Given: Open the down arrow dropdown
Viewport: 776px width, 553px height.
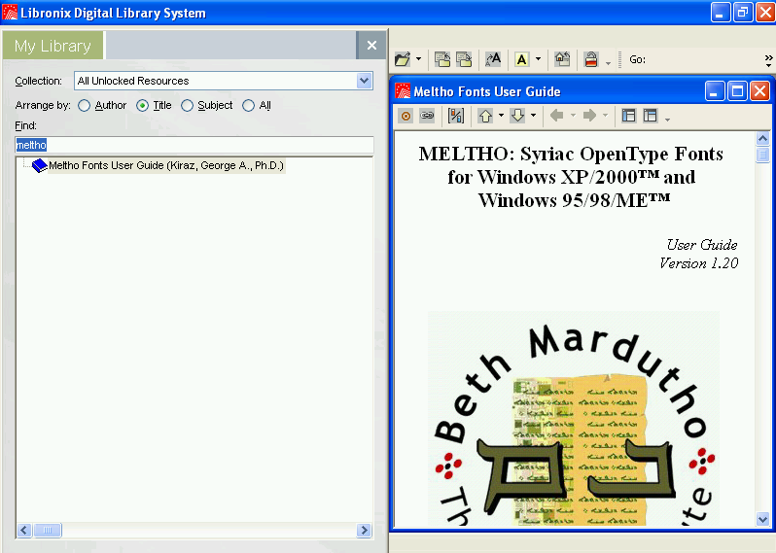Looking at the screenshot, I should pyautogui.click(x=533, y=116).
